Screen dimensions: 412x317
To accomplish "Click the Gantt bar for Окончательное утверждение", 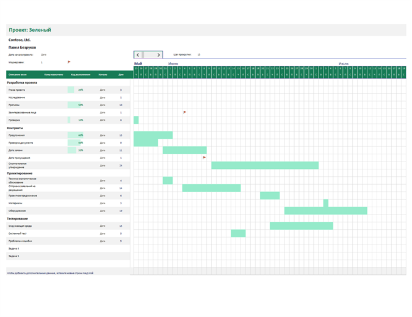I will tap(265, 165).
